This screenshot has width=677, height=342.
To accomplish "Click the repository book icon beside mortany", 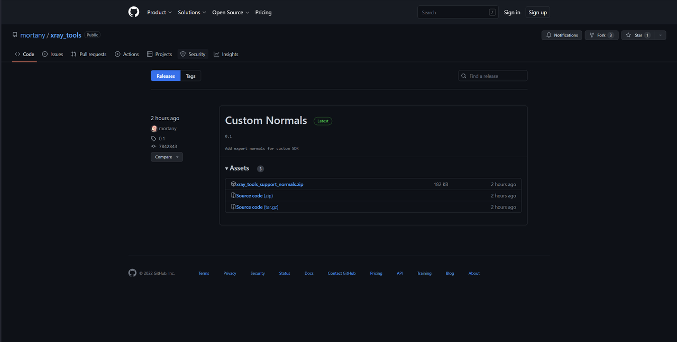I will pyautogui.click(x=15, y=35).
